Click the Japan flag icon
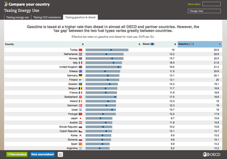This screenshot has width=227, height=159. [x=80, y=118]
